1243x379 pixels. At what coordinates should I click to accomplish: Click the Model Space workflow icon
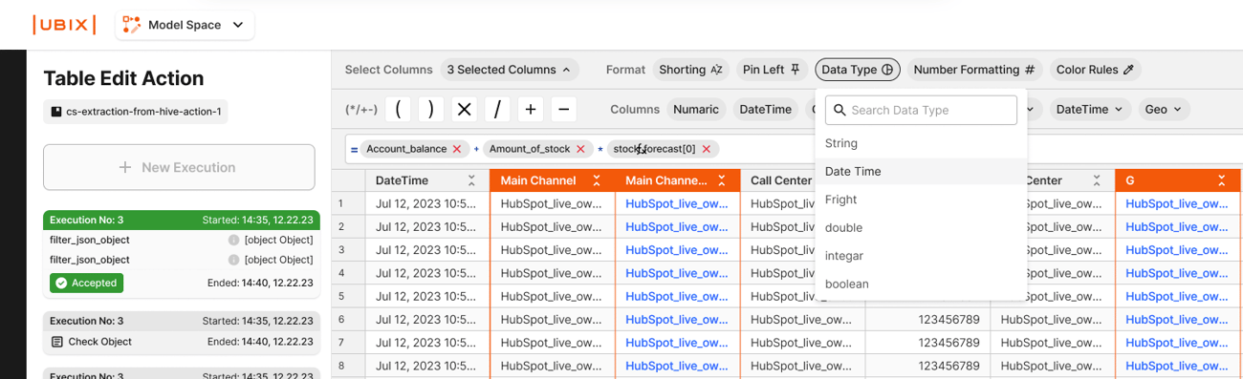131,25
